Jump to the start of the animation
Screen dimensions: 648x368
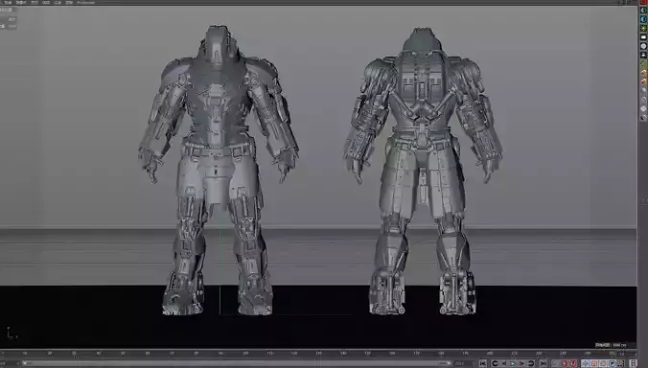click(483, 363)
